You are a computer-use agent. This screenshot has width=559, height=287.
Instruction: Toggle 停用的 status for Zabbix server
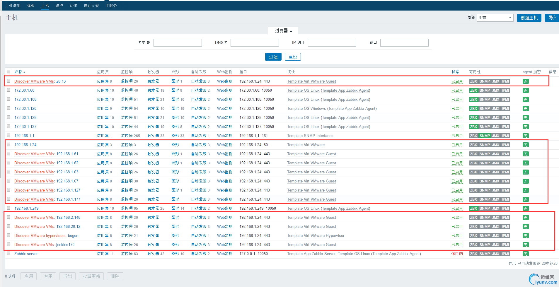tap(457, 254)
